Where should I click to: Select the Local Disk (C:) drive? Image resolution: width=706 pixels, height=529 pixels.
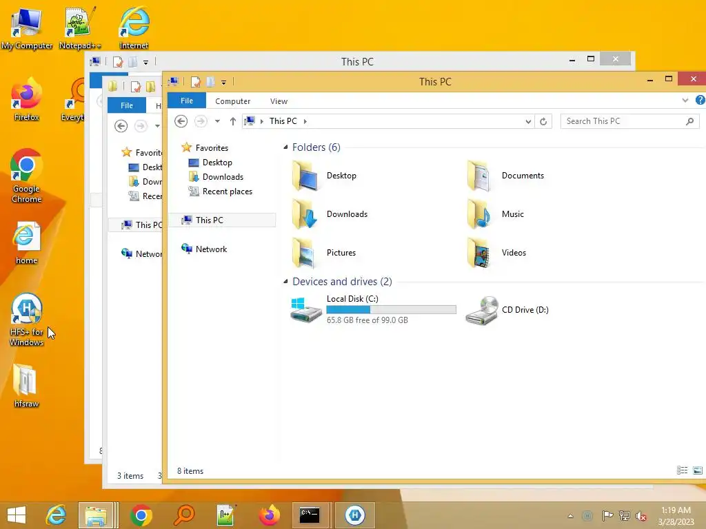pyautogui.click(x=373, y=309)
